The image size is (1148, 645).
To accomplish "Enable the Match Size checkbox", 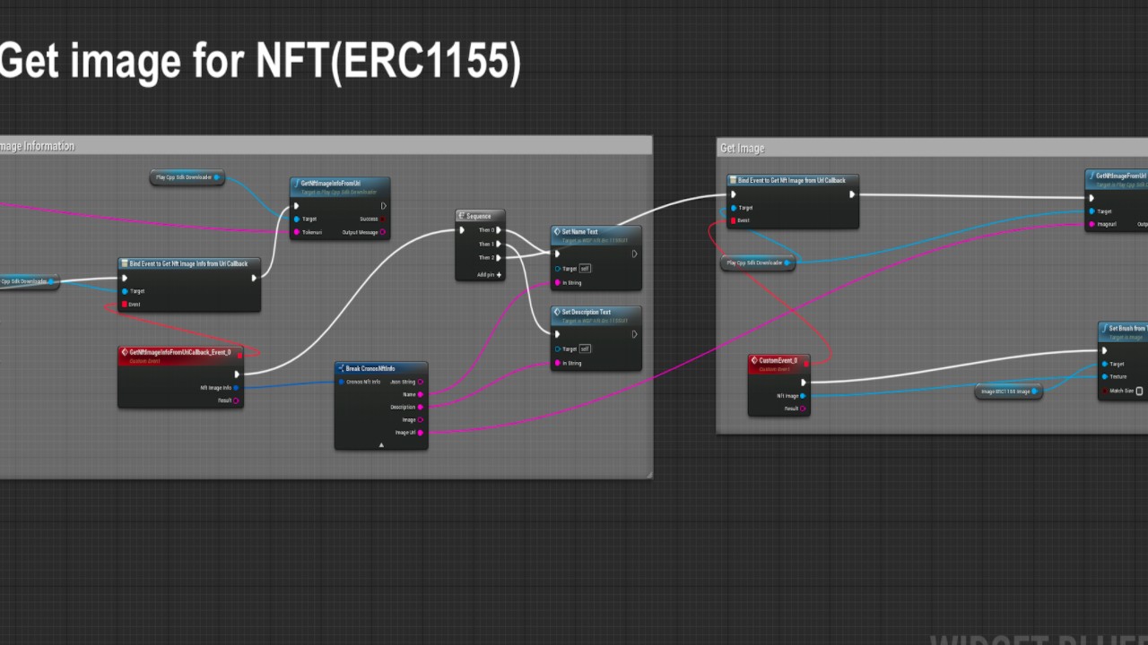I will (x=1139, y=391).
